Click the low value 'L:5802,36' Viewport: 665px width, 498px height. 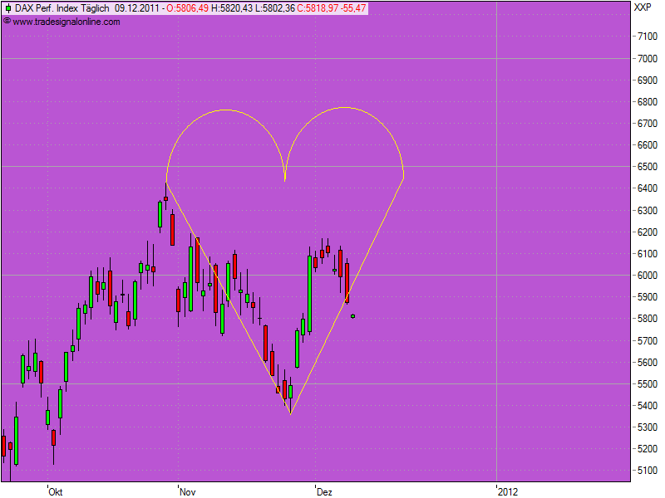(275, 8)
